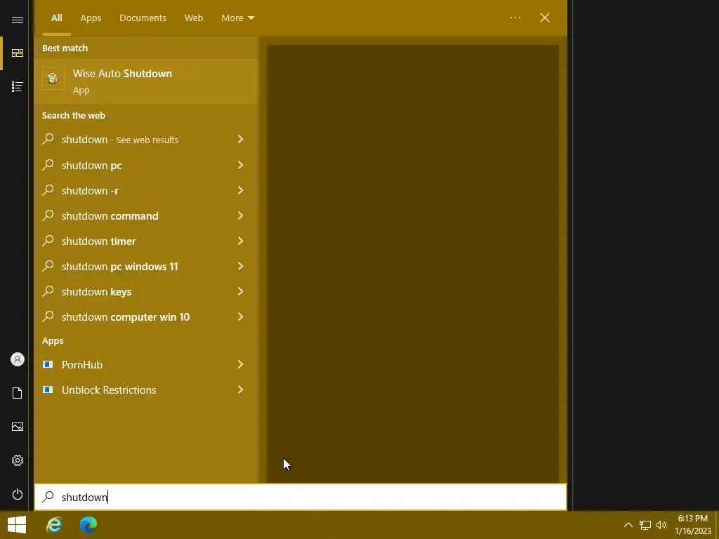The image size is (719, 539).
Task: Expand the 'shutdown -r' suggestion arrow
Action: pos(240,190)
